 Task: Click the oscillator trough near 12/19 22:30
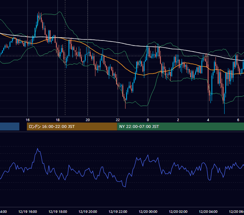pyautogui.click(x=125, y=187)
